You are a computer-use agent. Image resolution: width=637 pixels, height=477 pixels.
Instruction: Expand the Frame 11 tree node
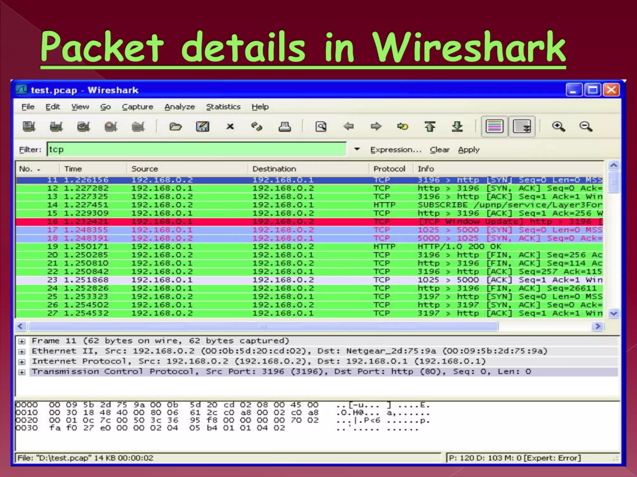pos(21,341)
